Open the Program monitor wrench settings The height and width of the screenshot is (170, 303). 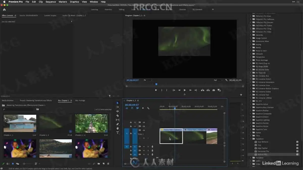click(x=226, y=80)
